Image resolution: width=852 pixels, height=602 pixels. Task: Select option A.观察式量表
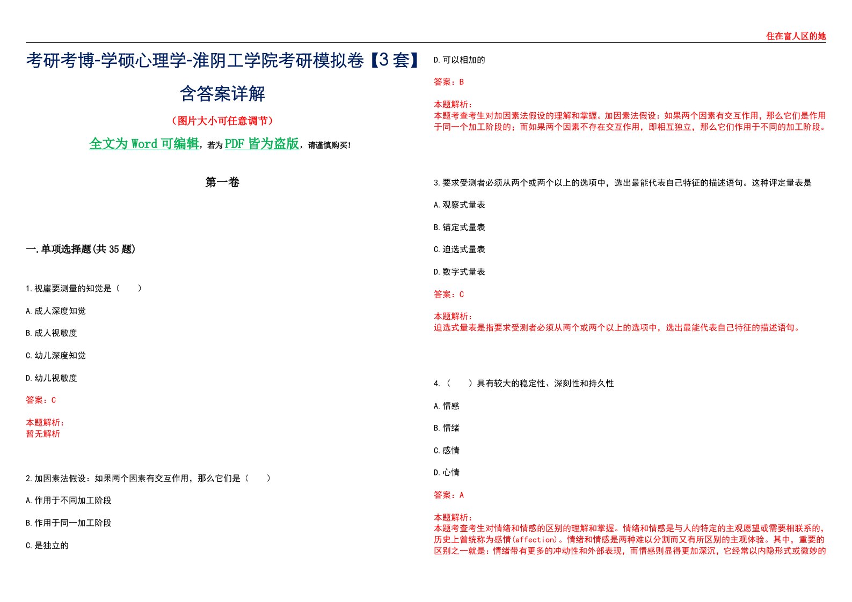pos(460,205)
